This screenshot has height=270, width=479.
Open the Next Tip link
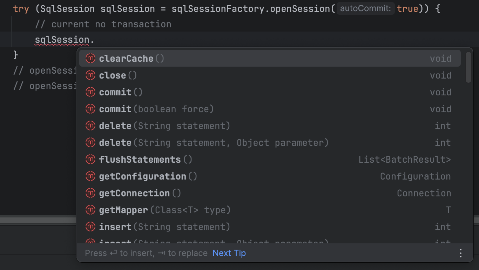coord(229,253)
